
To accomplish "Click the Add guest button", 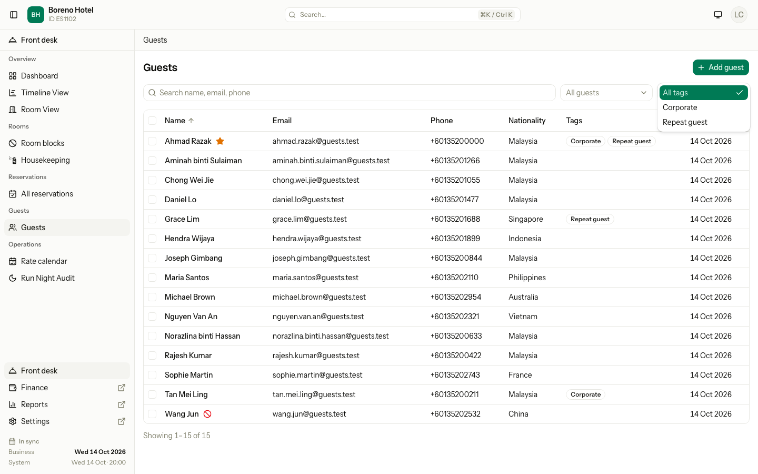I will click(721, 67).
